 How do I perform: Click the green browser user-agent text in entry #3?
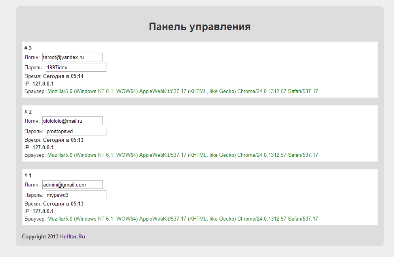[182, 91]
